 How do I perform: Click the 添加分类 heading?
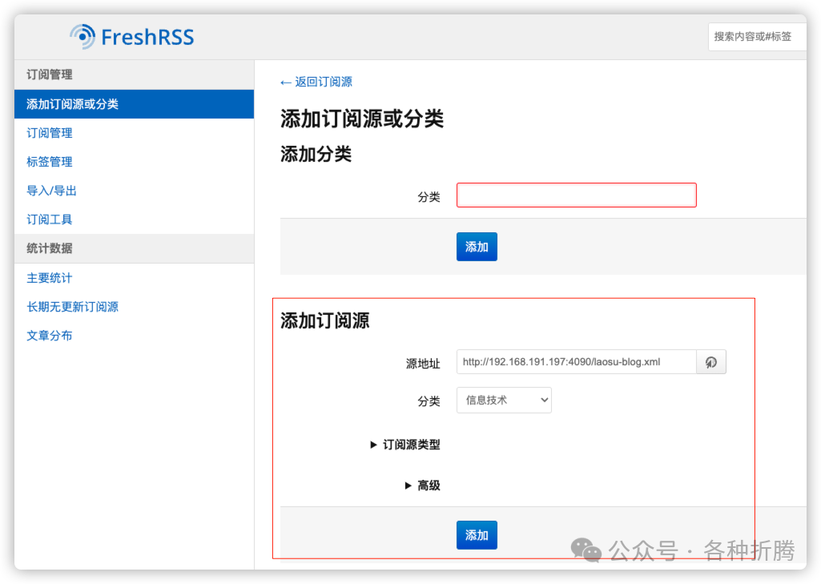[316, 154]
